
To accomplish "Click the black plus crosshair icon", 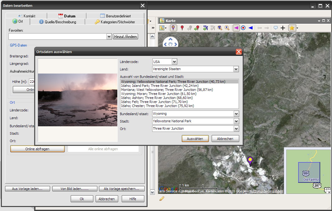I will (283, 28).
